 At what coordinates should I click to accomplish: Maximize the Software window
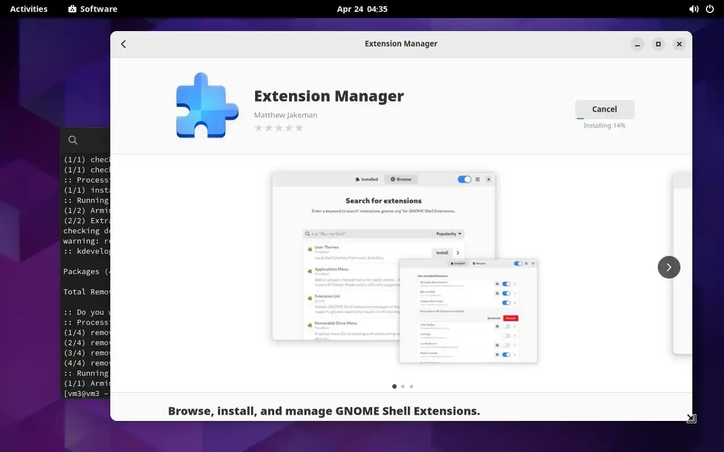click(x=658, y=44)
